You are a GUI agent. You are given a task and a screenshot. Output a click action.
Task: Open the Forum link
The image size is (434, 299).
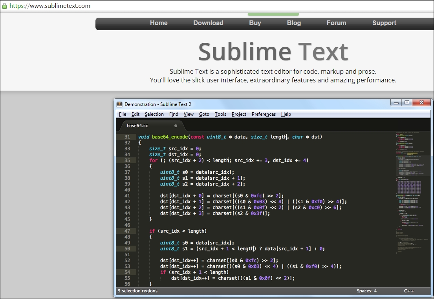336,23
